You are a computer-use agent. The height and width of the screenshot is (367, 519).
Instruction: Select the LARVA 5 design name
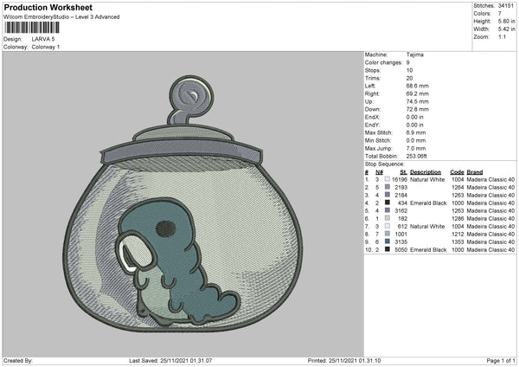pos(41,39)
